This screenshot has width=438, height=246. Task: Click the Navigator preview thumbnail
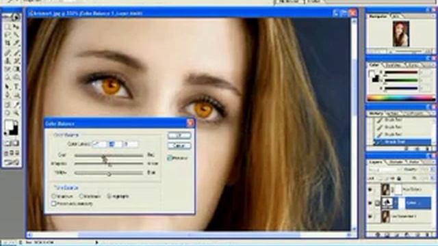401,33
